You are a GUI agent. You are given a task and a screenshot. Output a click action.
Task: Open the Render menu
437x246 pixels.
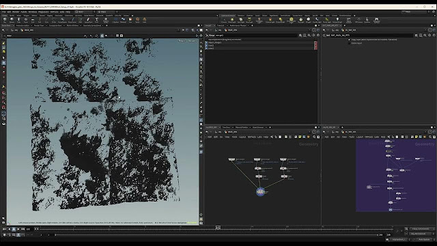[x=16, y=12]
